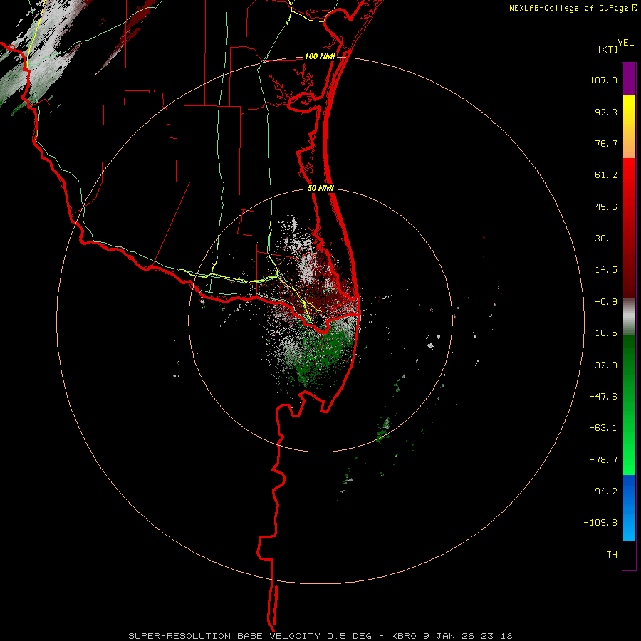
Task: Click the -109.8 scale value
Action: 601,523
